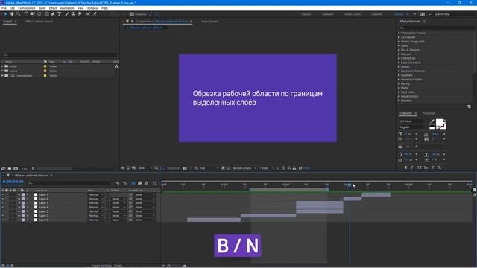477x268 pixels.
Task: Click the eyedropper in Character panel
Action: 432,121
